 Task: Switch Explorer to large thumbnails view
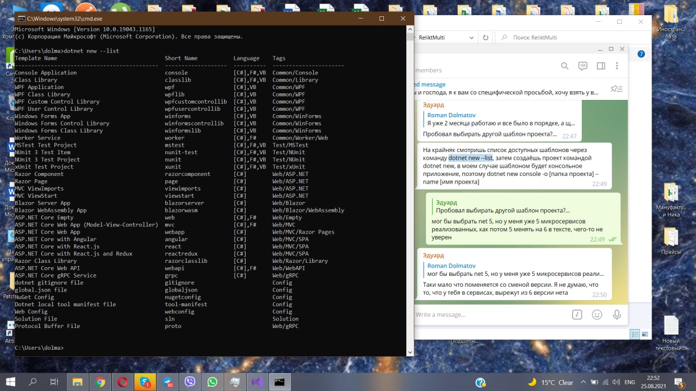[645, 333]
